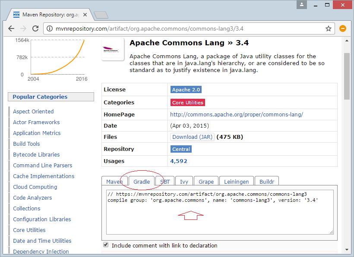Screen dimensions: 354x257
Task: Click the browser forward arrow
Action: point(23,28)
